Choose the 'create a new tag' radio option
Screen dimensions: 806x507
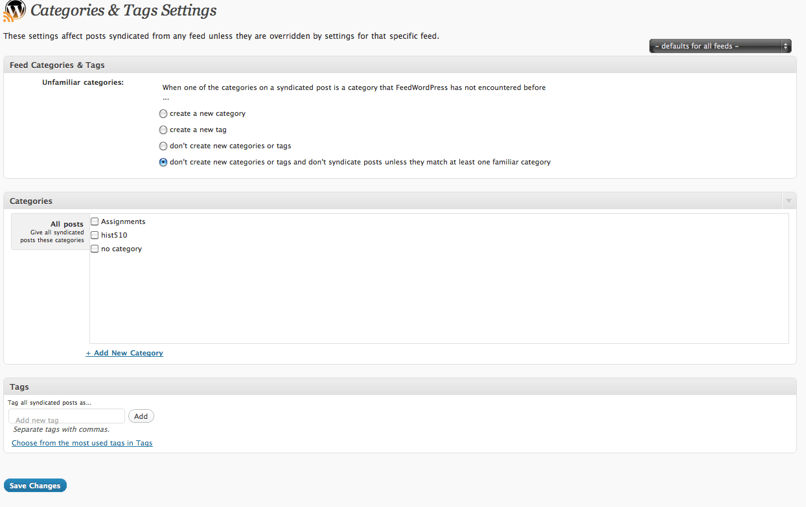tap(163, 130)
